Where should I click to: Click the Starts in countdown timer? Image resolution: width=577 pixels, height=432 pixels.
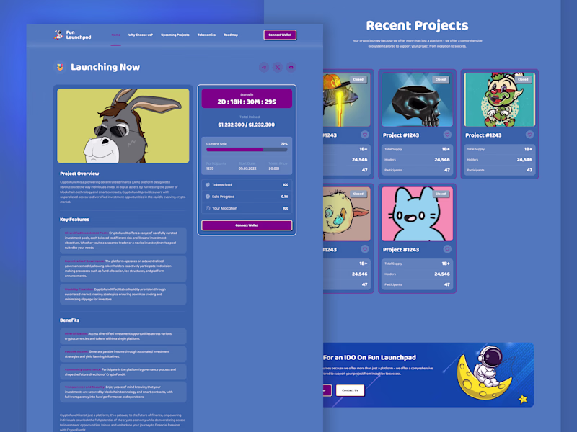(x=247, y=99)
